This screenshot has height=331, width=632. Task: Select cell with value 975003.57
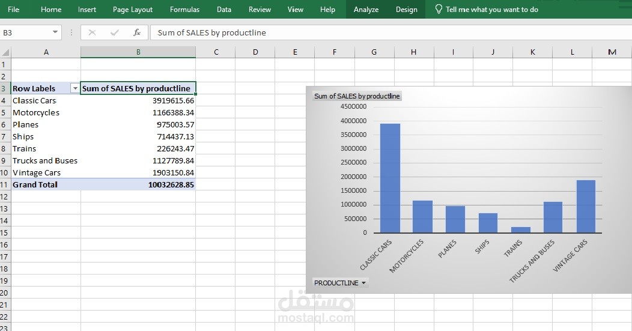[x=138, y=124]
